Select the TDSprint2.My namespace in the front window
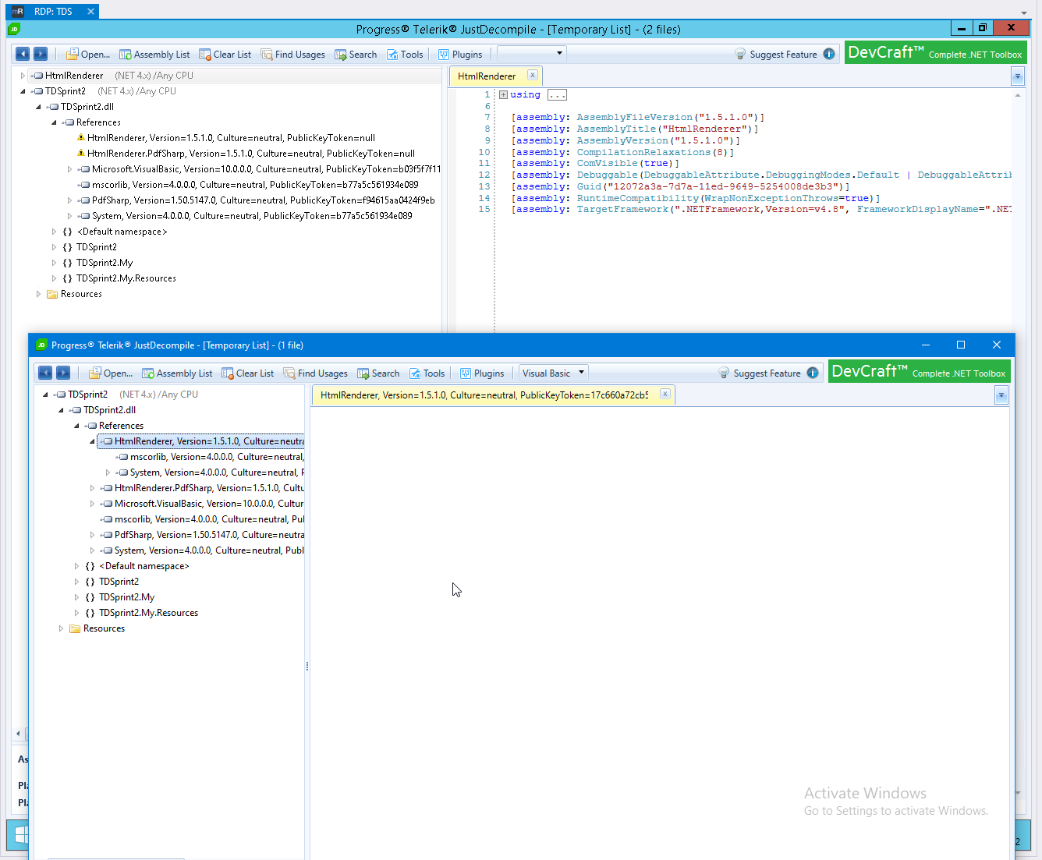 pos(120,597)
